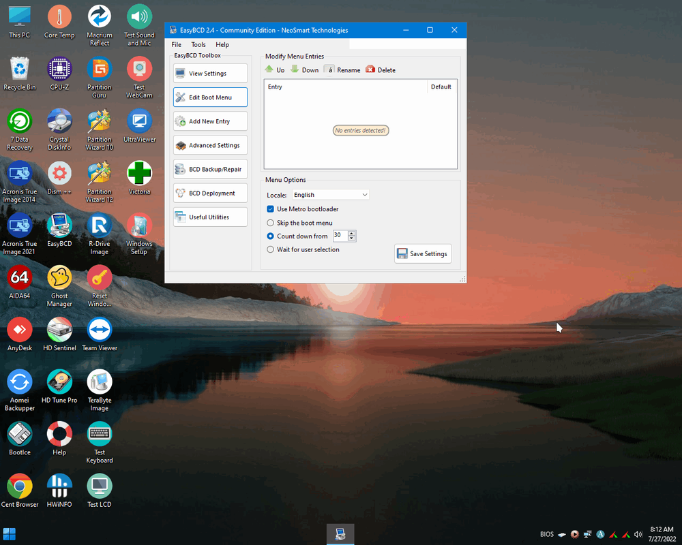The width and height of the screenshot is (682, 545).
Task: Open Advanced Settings section
Action: (210, 145)
